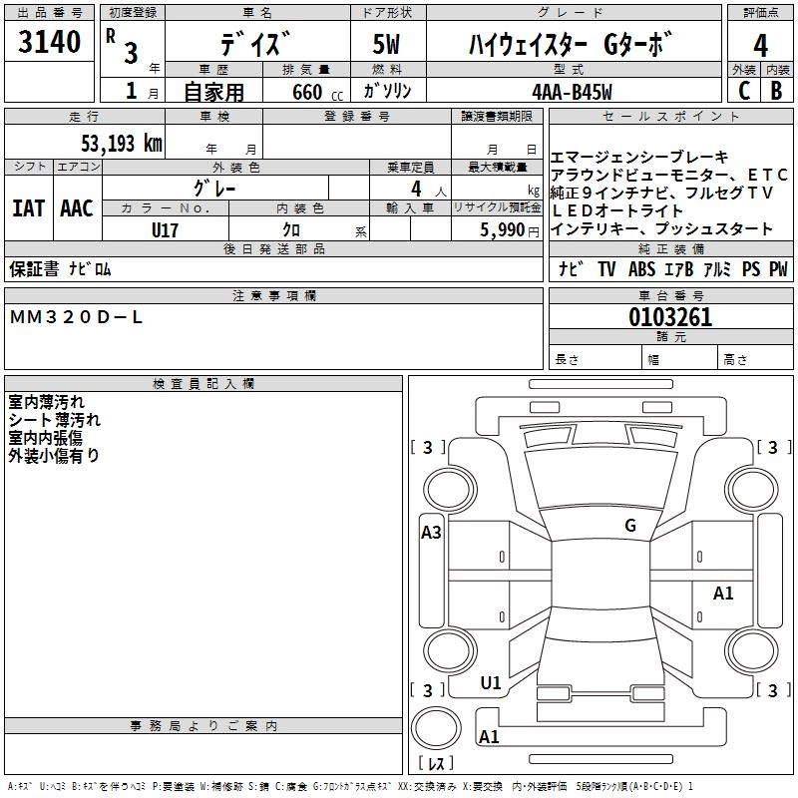This screenshot has width=798, height=798.
Task: Click inspector note シート薄汚れ
Action: 55,420
